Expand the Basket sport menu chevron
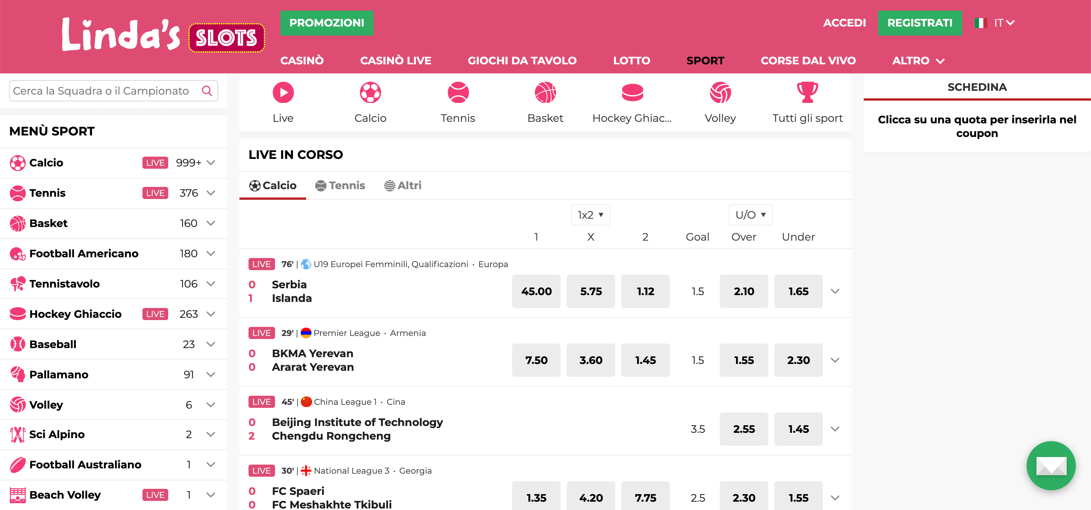Screen dimensions: 1091x510 pyautogui.click(x=211, y=223)
